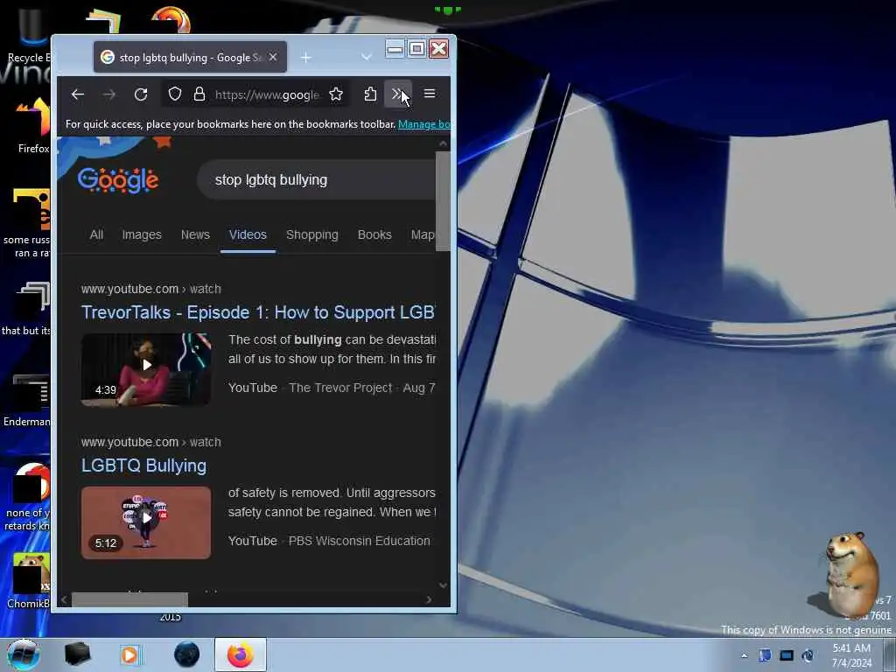The height and width of the screenshot is (672, 896).
Task: Click the forward navigation arrow
Action: [x=109, y=94]
